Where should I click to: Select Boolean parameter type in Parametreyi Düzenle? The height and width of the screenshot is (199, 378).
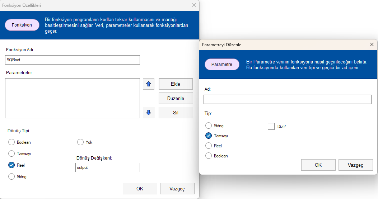click(209, 156)
